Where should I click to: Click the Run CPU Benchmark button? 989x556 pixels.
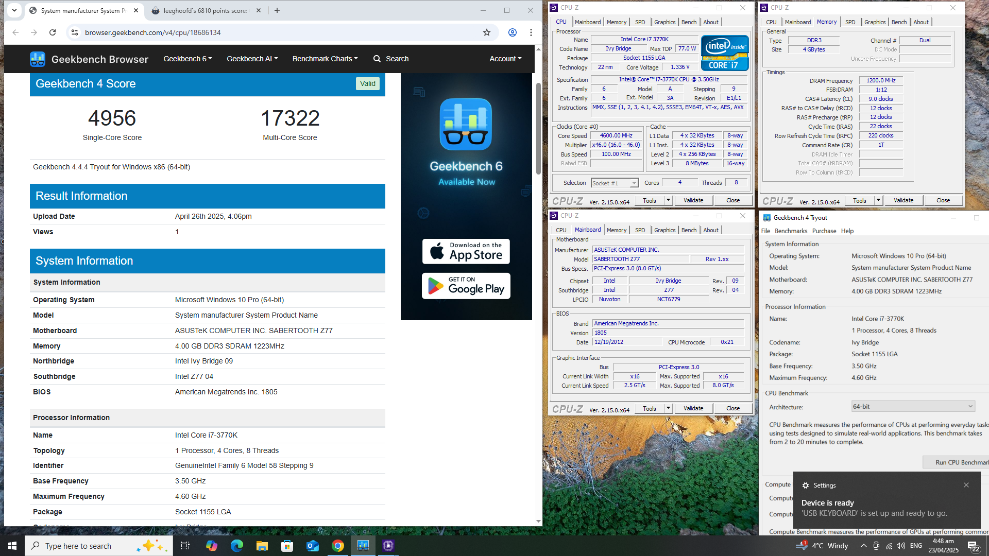coord(956,462)
